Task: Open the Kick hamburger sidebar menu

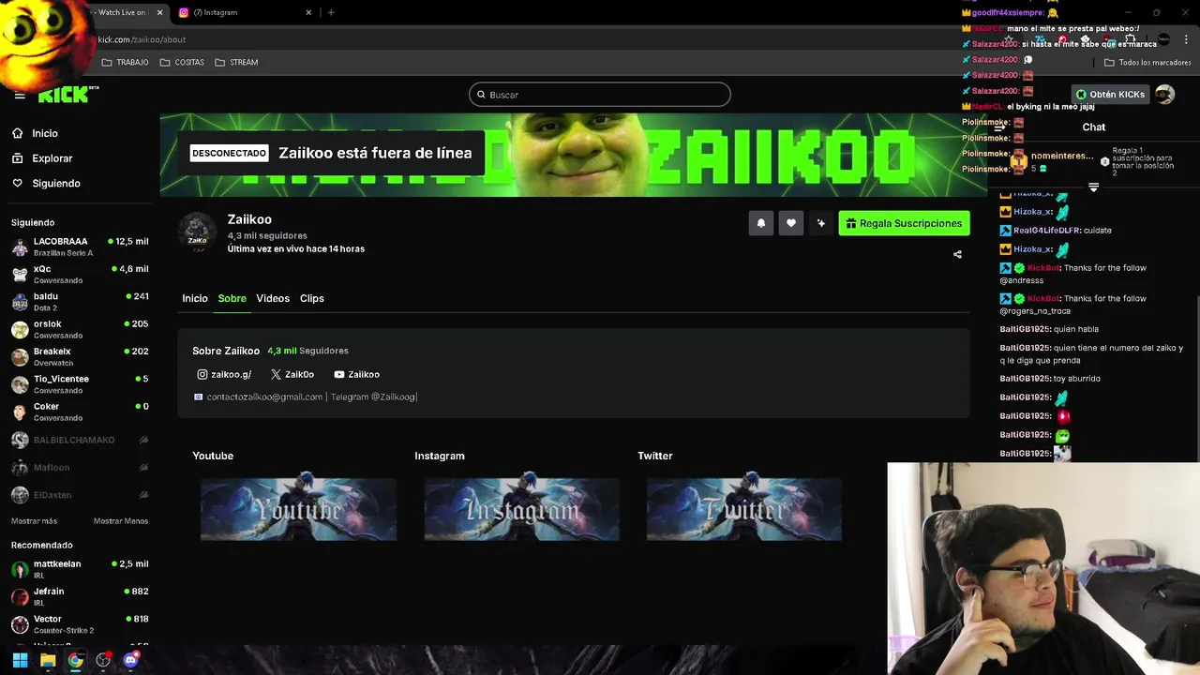Action: coord(20,95)
